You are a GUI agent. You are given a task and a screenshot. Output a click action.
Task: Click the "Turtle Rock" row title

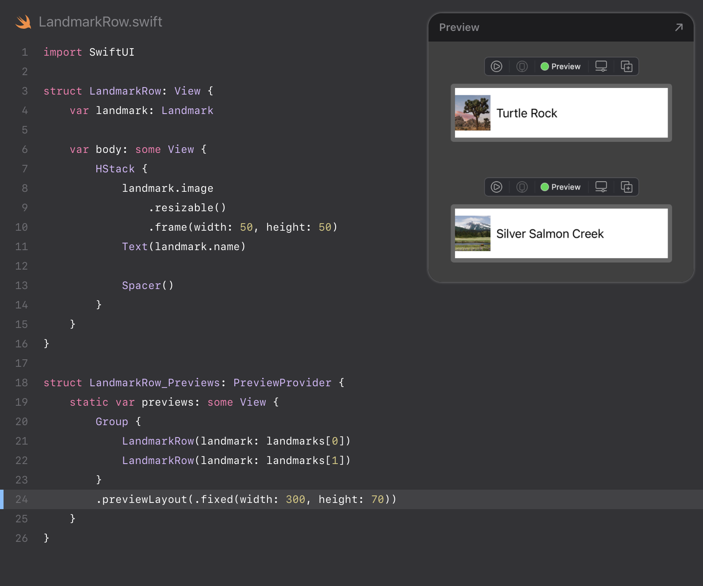click(x=527, y=113)
